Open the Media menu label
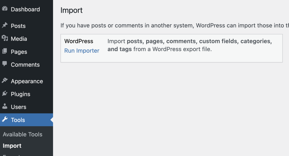Image resolution: width=289 pixels, height=156 pixels. (x=19, y=39)
